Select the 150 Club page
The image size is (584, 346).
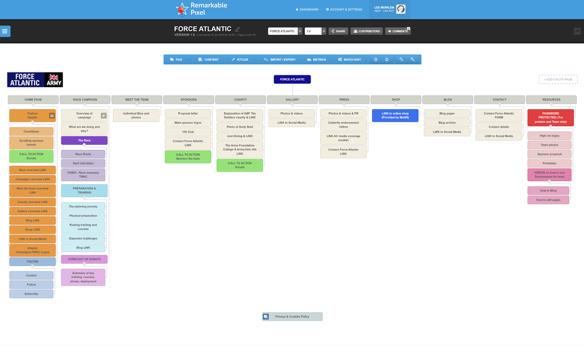click(x=188, y=132)
